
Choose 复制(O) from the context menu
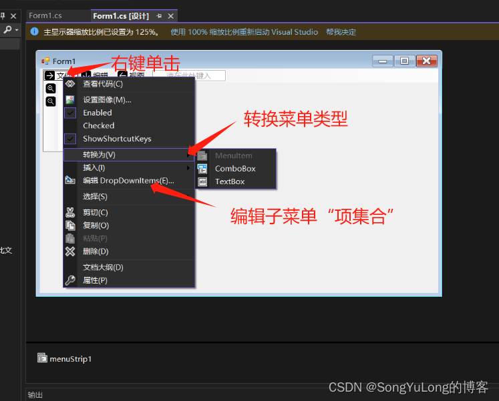click(x=129, y=226)
